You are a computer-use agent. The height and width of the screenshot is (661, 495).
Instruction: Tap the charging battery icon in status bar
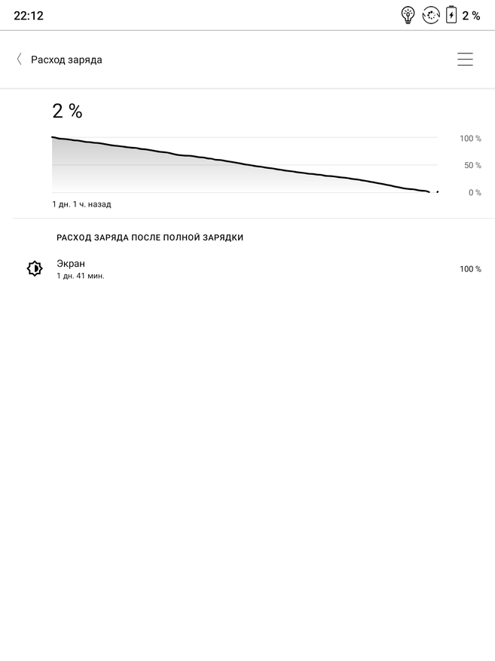(451, 15)
